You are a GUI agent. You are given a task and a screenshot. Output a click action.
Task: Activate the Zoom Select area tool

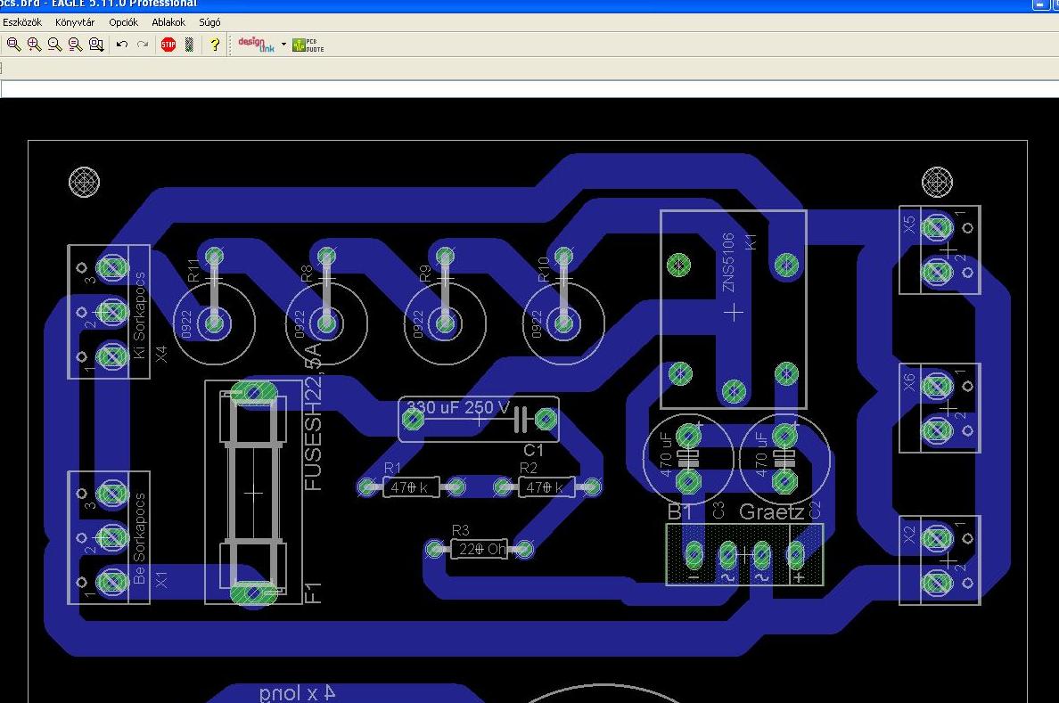[95, 44]
